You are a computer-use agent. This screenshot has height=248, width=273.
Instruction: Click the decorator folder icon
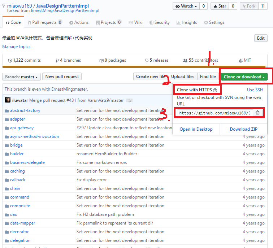tap(7, 232)
